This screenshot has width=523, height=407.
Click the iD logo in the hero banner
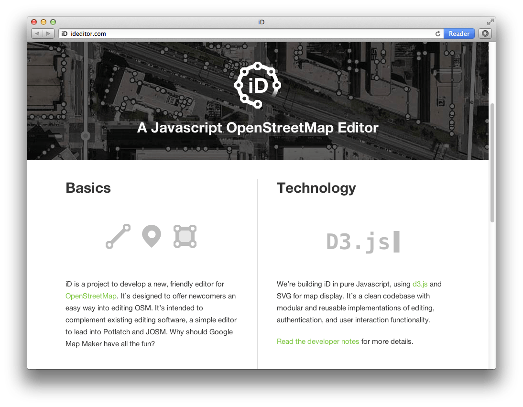(x=258, y=85)
